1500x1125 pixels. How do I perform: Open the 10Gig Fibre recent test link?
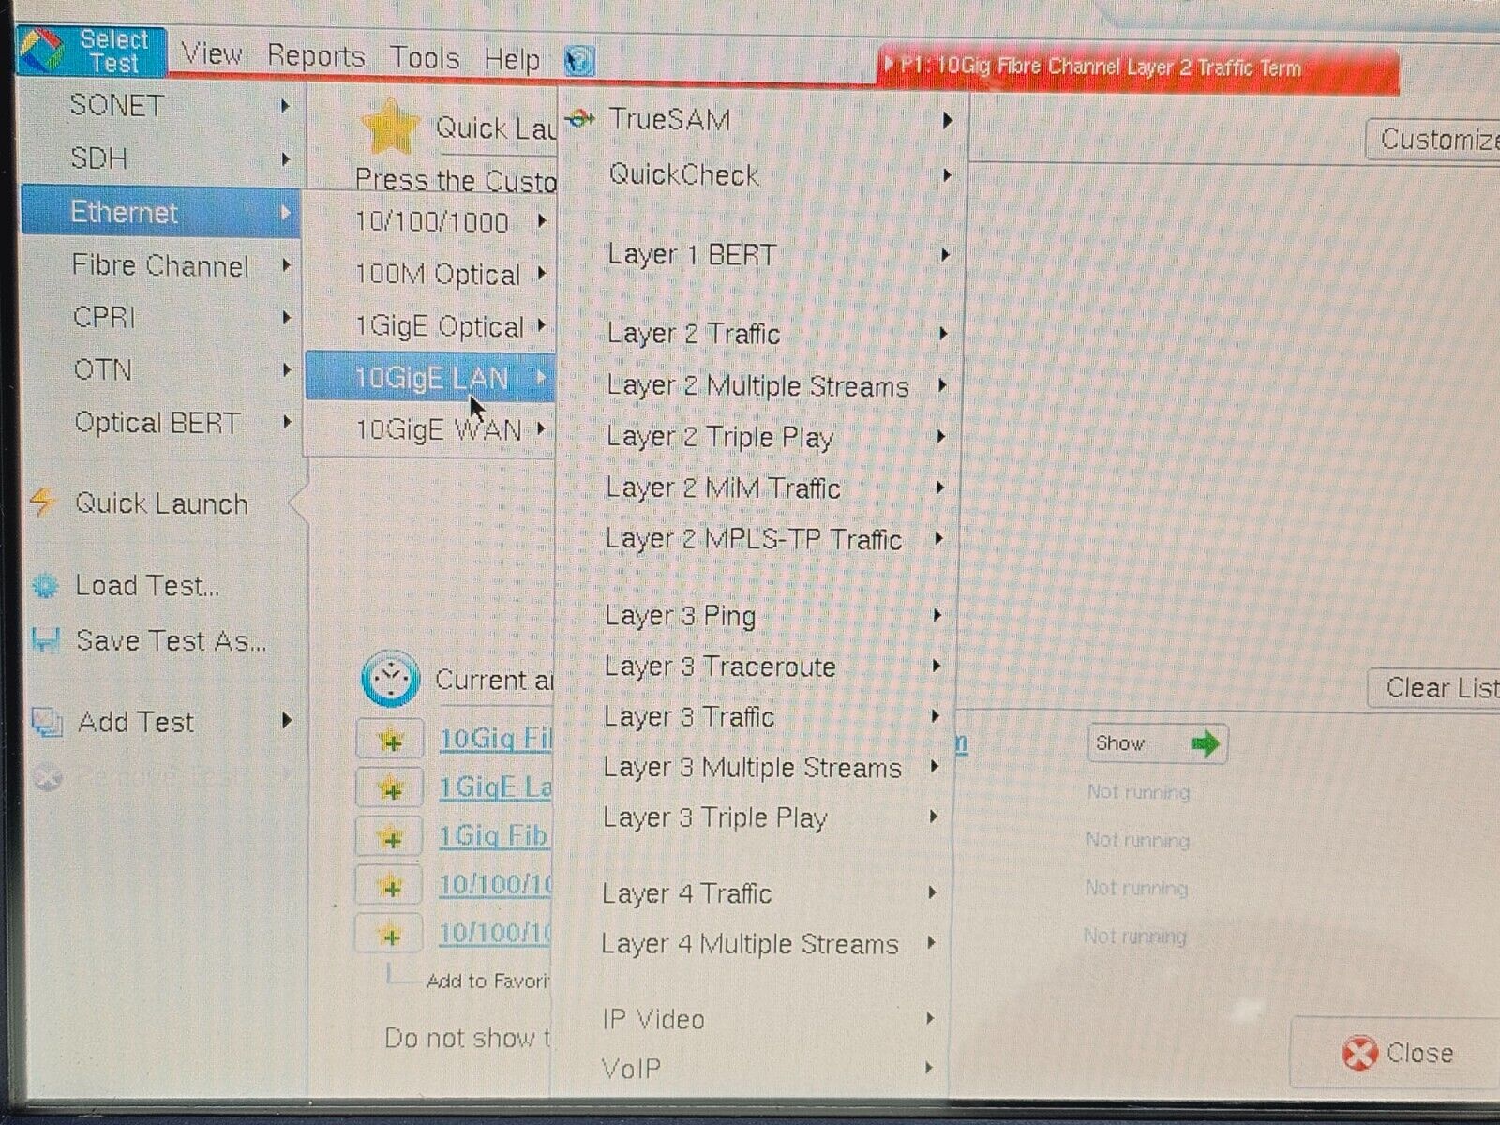pyautogui.click(x=495, y=739)
